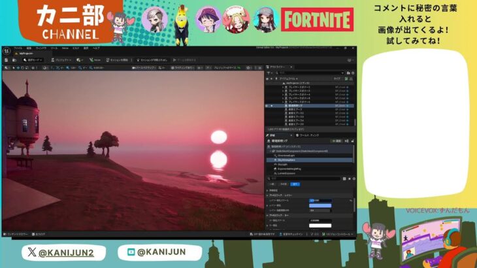Select the 一般 filter button

271,184
